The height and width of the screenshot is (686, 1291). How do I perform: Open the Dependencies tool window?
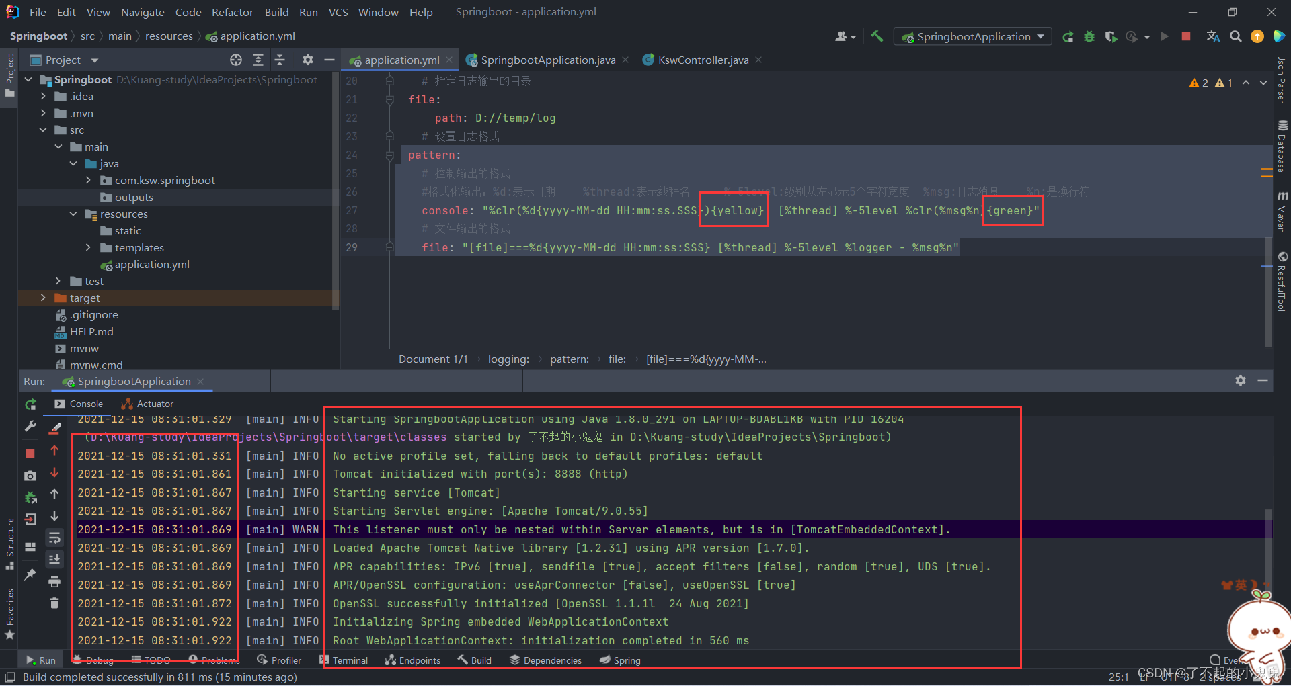(x=545, y=660)
